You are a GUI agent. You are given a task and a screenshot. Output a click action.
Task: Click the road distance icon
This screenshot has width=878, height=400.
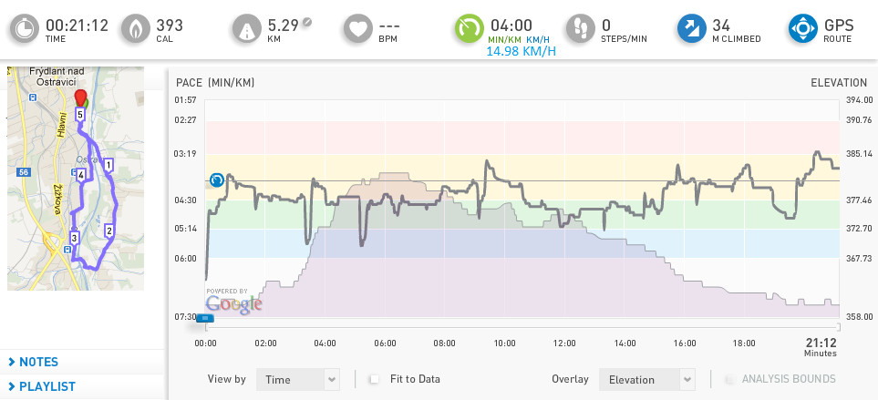click(x=246, y=28)
